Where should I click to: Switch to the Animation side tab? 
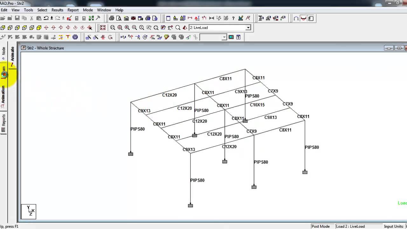click(x=3, y=97)
